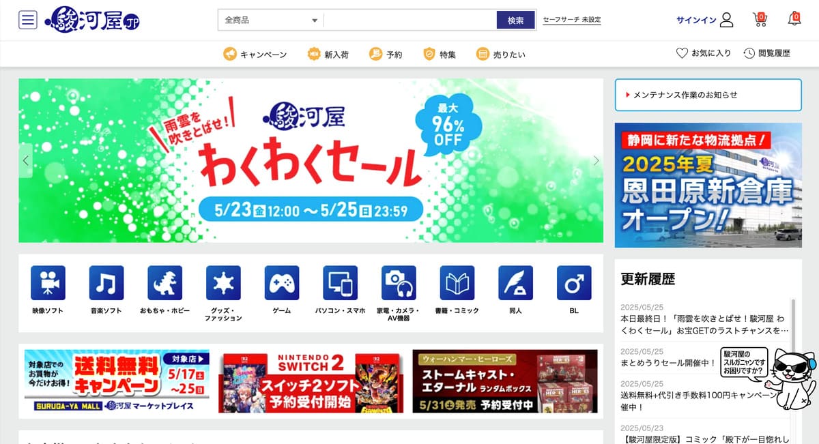Click the search text field
Screen dimensions: 819x444
409,20
